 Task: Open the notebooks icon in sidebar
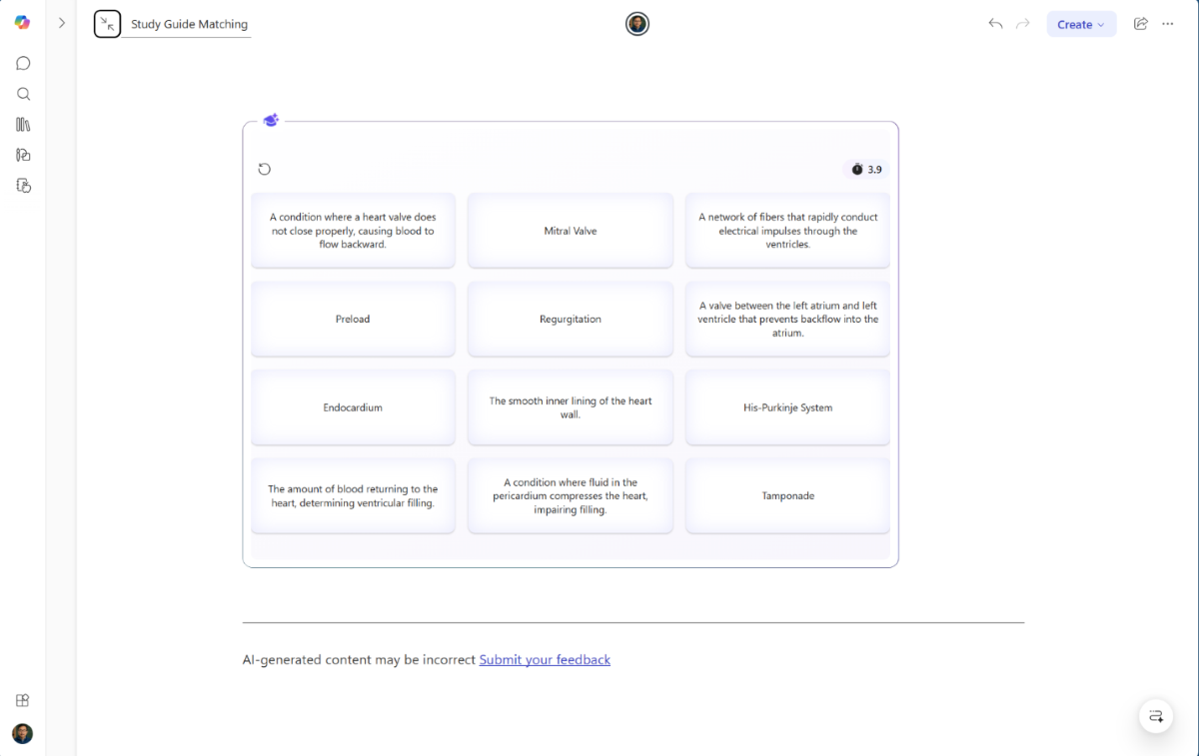(23, 155)
